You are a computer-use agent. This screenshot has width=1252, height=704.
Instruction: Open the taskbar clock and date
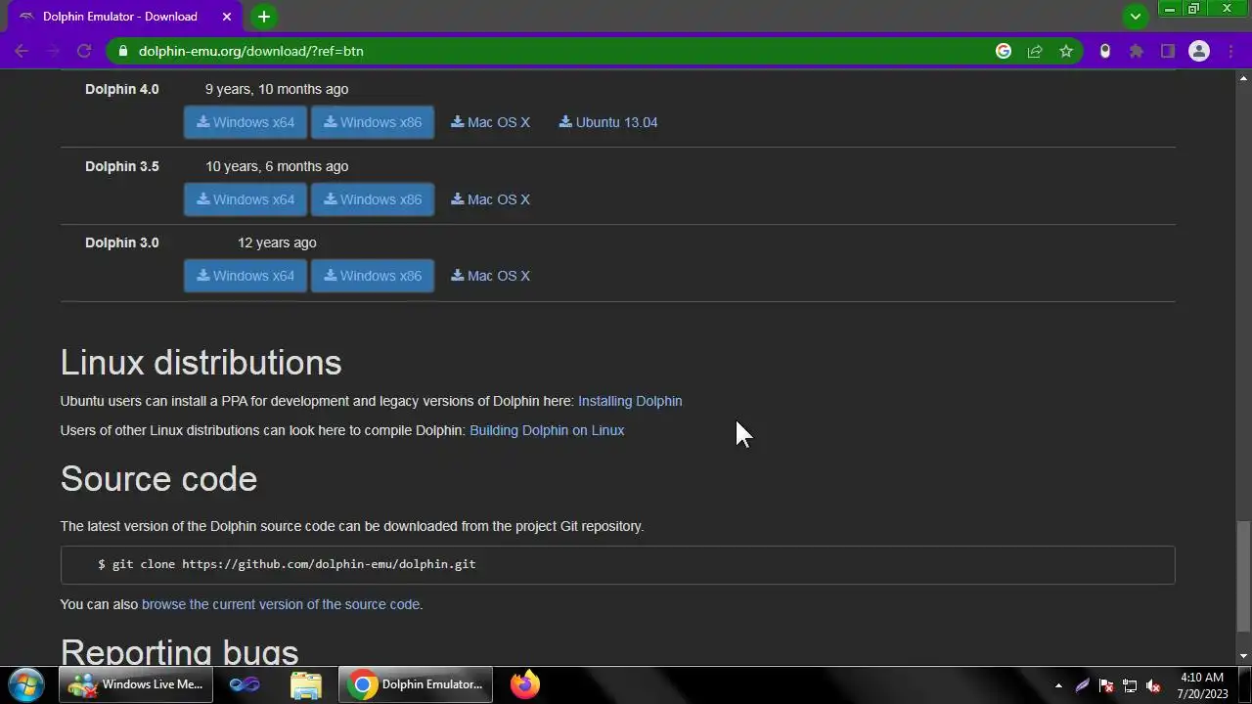[1202, 685]
